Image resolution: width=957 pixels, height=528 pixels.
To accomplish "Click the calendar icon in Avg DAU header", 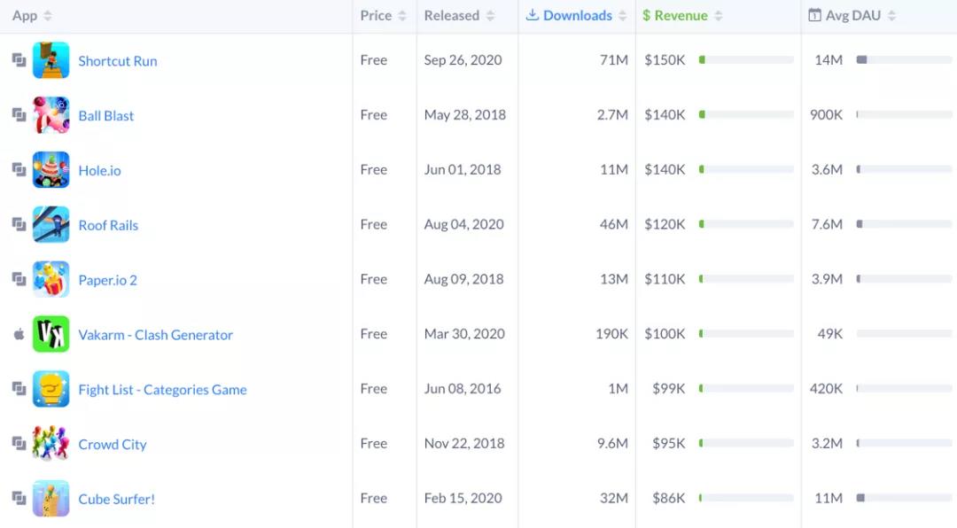I will pos(814,15).
